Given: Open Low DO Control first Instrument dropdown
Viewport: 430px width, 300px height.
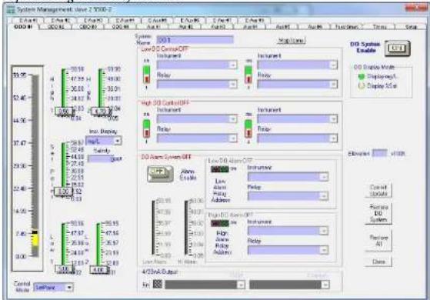Looking at the screenshot, I should click(x=233, y=65).
